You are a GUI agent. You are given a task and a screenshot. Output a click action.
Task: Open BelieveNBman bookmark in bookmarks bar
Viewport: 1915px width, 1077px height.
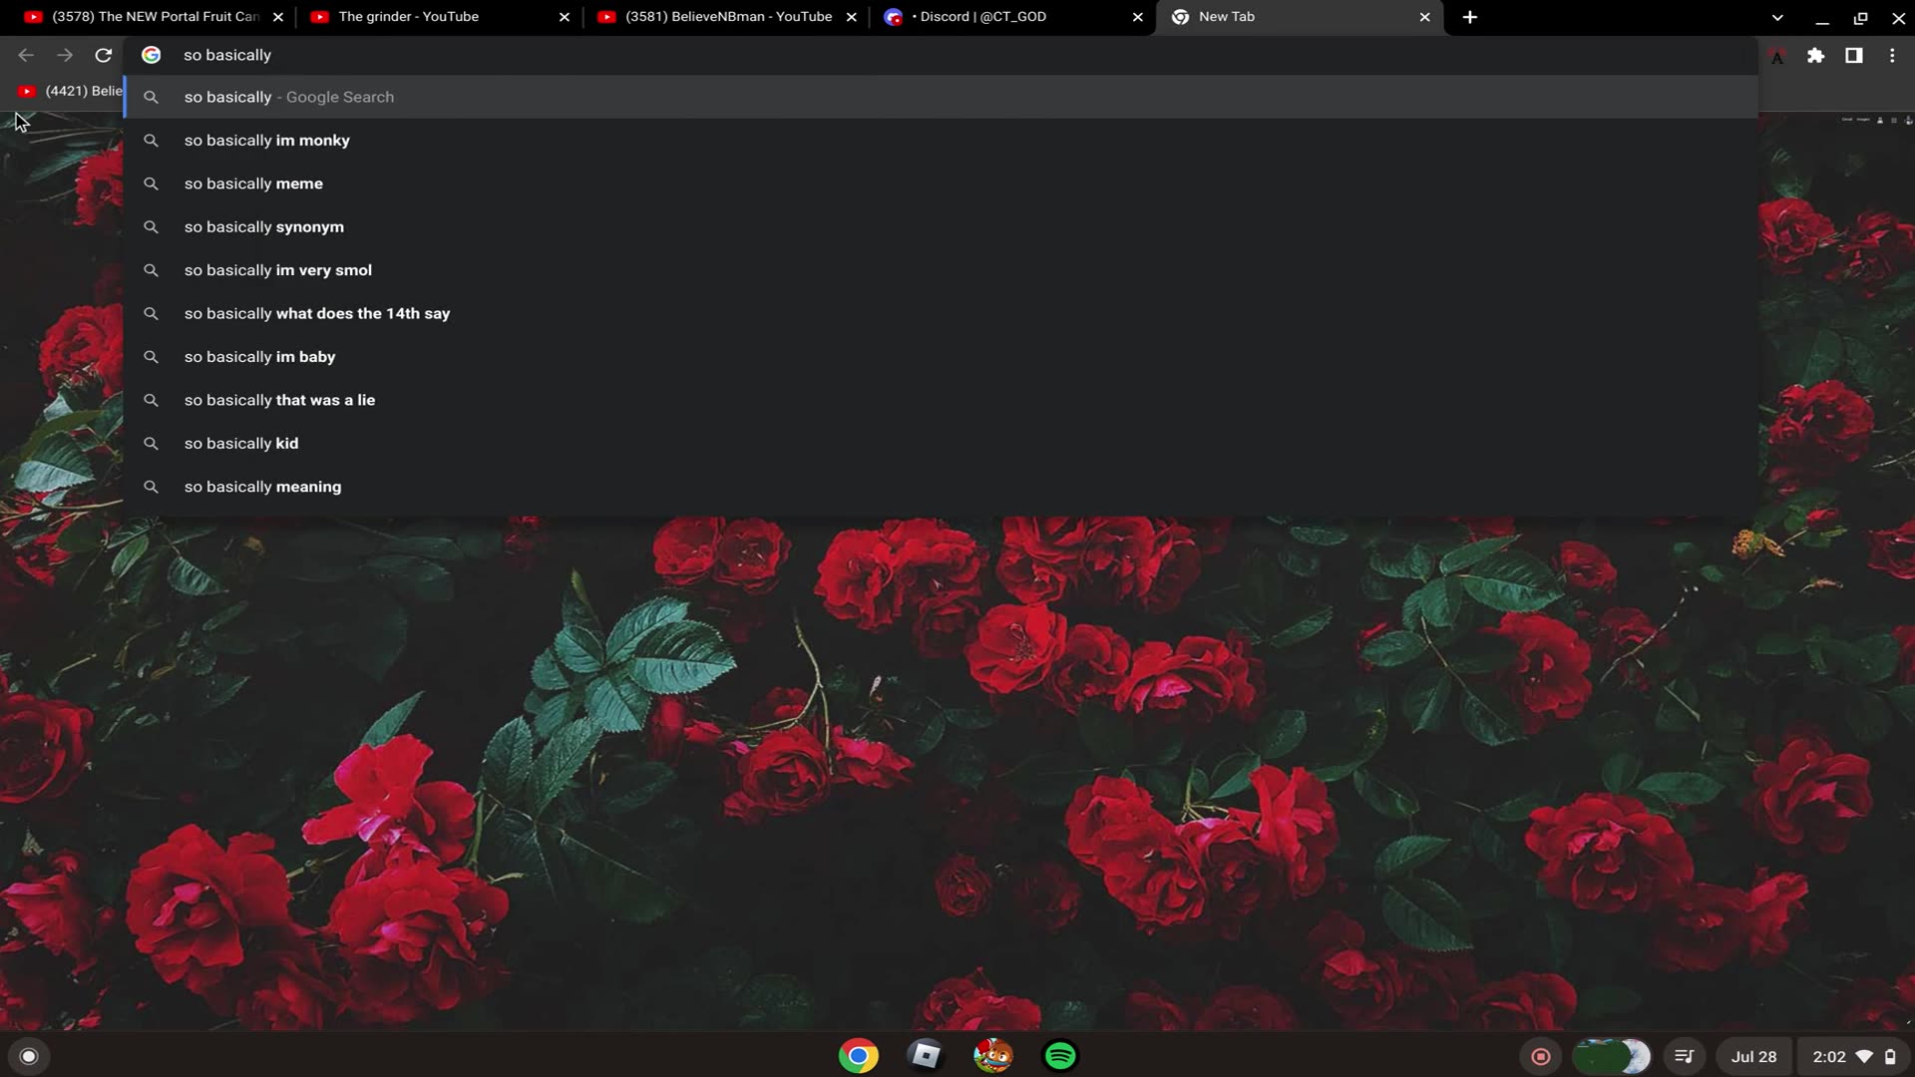click(70, 92)
